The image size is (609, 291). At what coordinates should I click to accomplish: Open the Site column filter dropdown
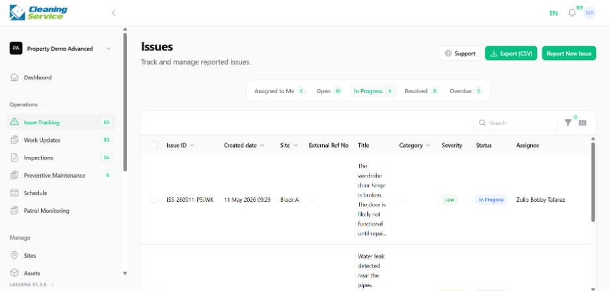tap(295, 145)
